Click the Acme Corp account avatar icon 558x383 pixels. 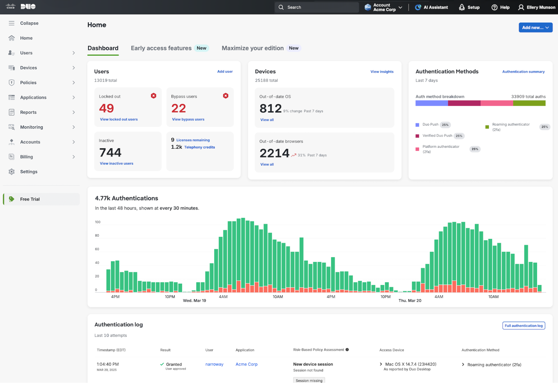[x=368, y=7]
